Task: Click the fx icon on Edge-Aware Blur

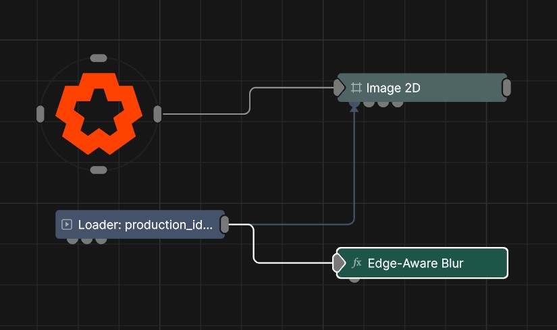Action: (357, 263)
